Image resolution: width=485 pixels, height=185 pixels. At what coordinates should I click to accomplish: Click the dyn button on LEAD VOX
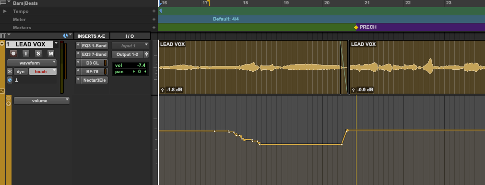[21, 72]
